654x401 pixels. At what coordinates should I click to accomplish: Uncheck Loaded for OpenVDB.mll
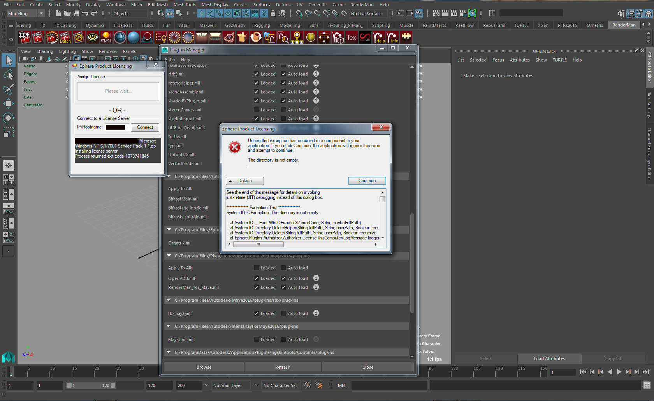256,278
